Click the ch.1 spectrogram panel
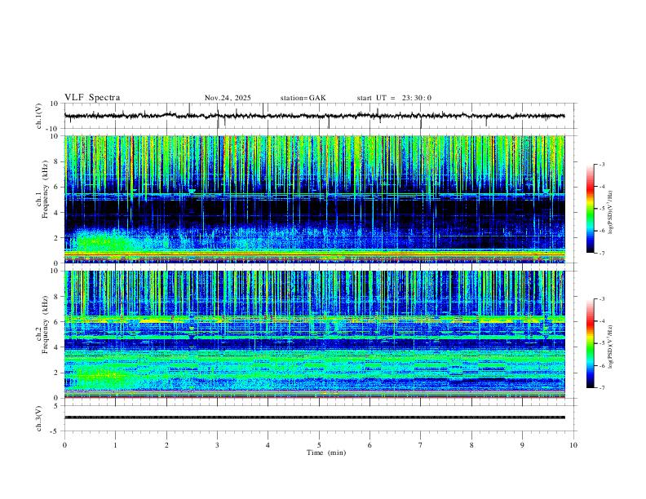This screenshot has width=646, height=499. 314,199
